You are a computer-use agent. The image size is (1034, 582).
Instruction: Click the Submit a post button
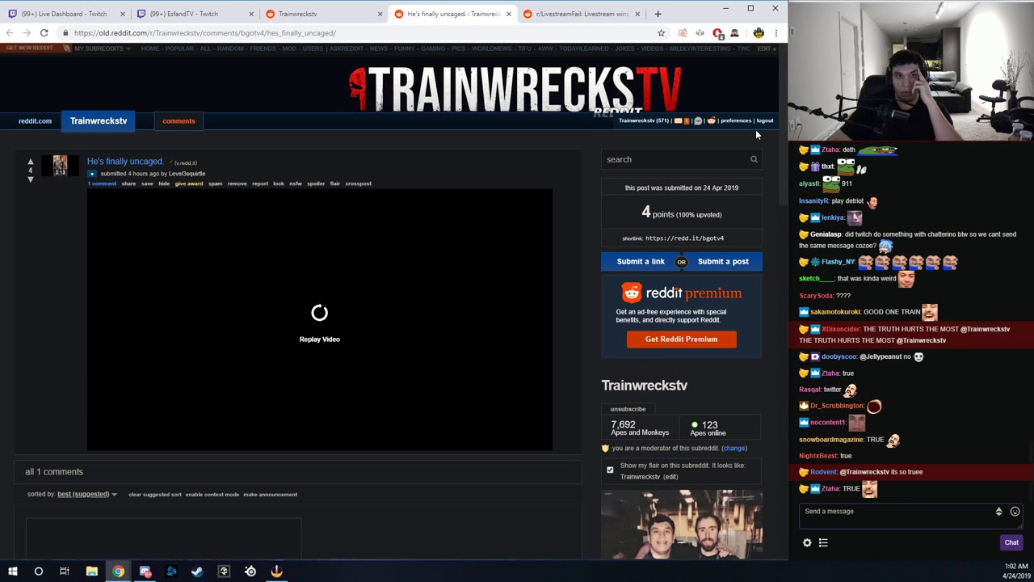pyautogui.click(x=723, y=262)
